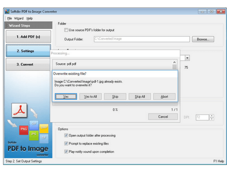Click the F1 Help status bar text
Viewport: 227px width, 170px height.
[218, 161]
